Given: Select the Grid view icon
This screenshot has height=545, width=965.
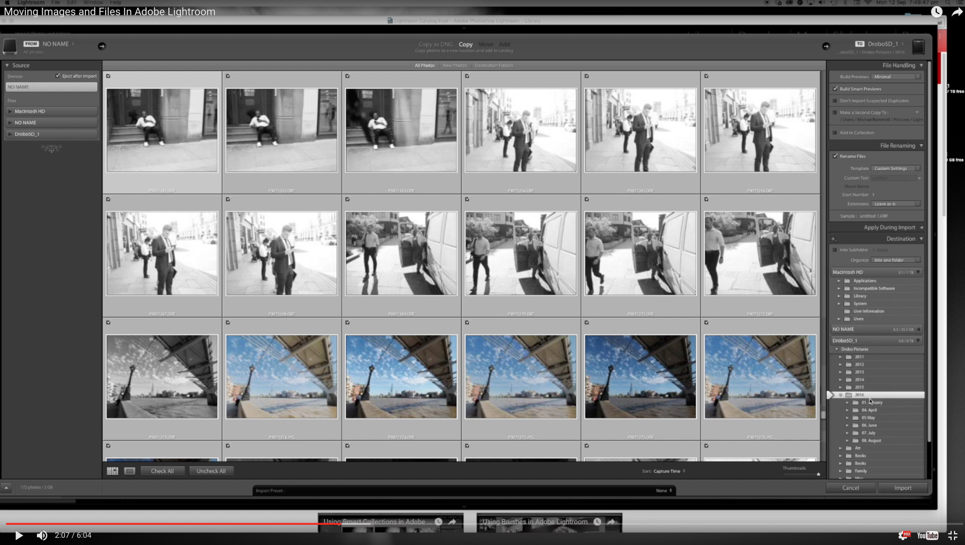Looking at the screenshot, I should click(112, 471).
